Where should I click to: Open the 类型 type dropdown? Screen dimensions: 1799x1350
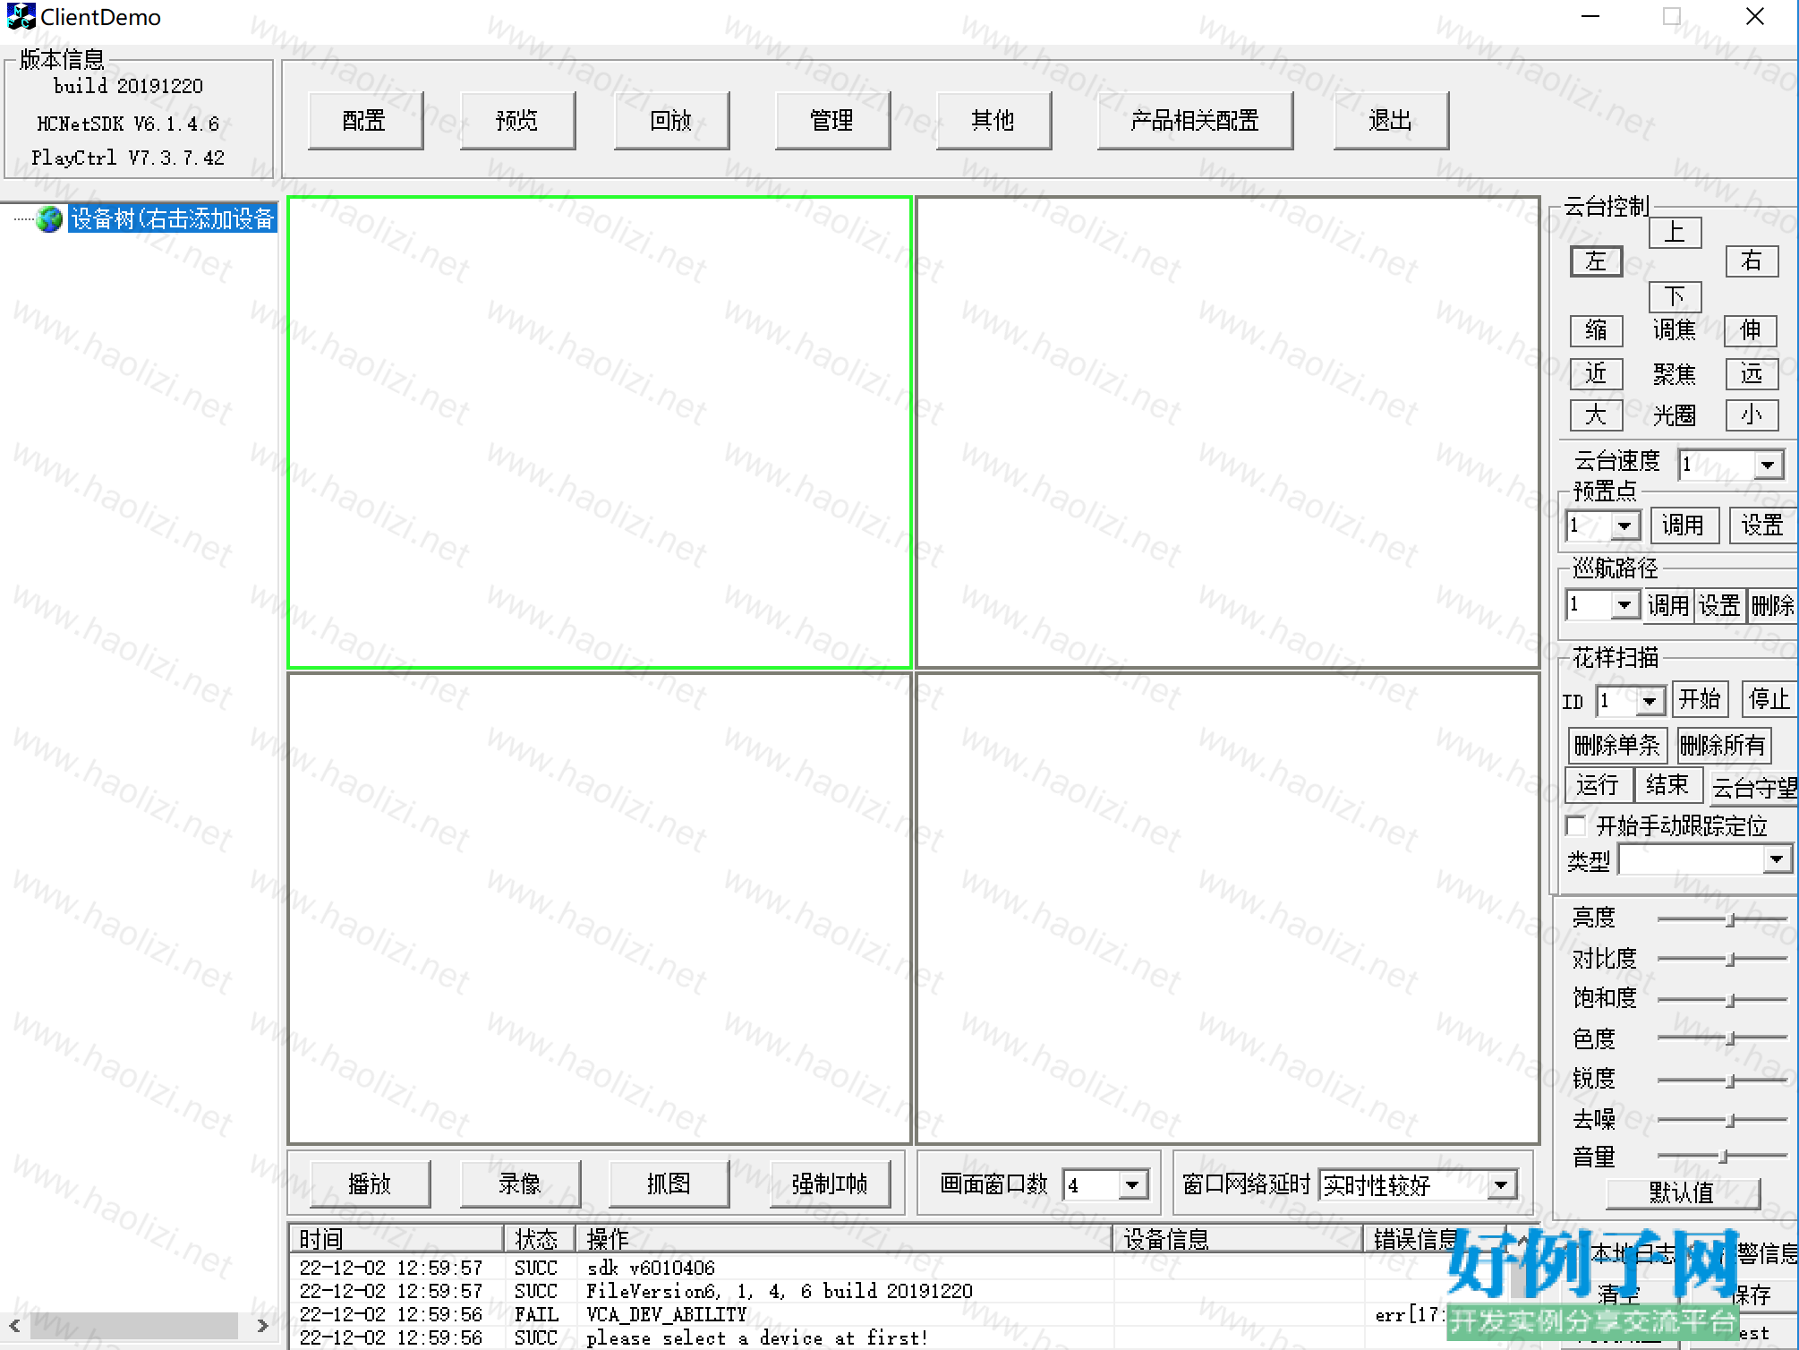[x=1777, y=860]
